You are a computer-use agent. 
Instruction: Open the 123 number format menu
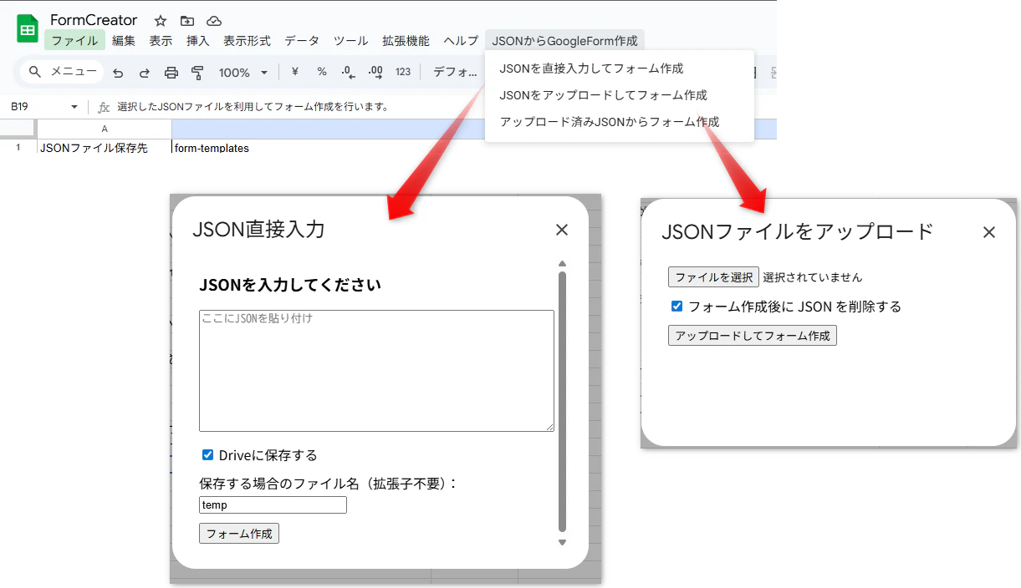pos(403,72)
